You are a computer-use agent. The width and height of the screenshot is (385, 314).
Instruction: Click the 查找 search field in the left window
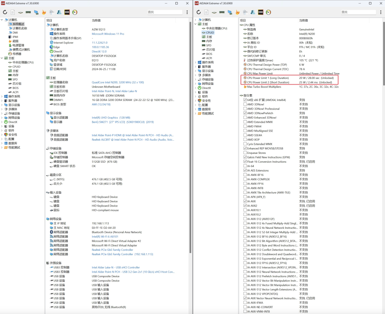165,12
